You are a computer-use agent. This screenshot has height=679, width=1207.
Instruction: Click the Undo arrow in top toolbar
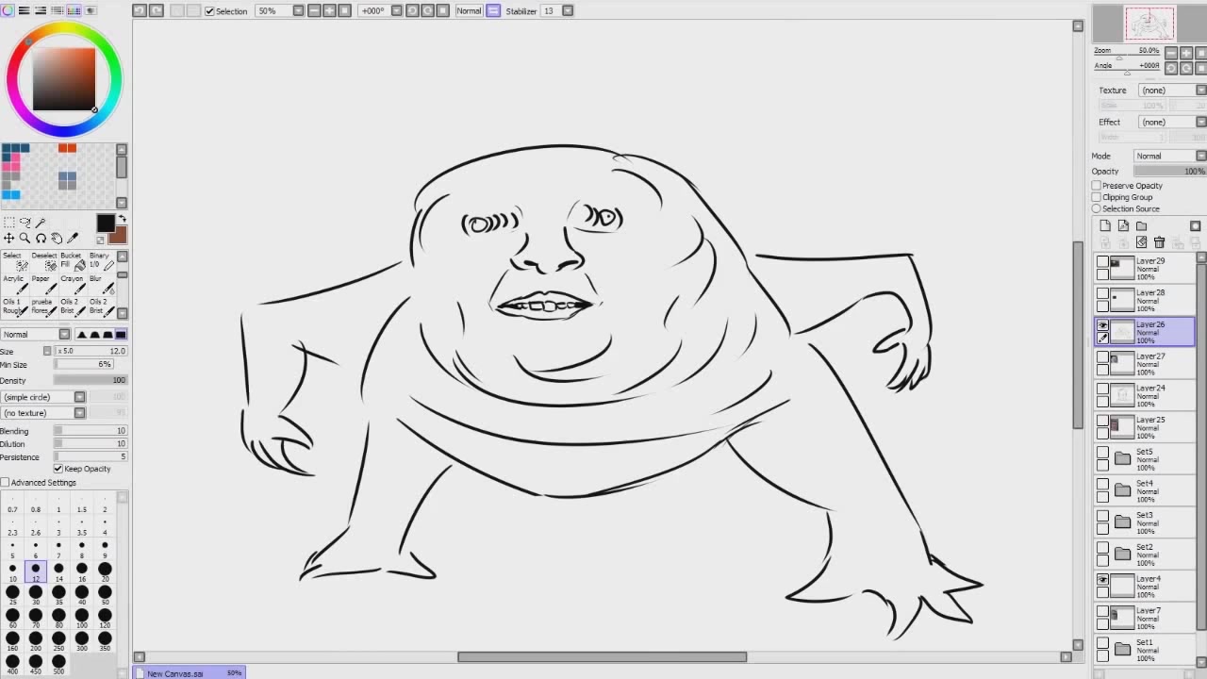tap(140, 10)
